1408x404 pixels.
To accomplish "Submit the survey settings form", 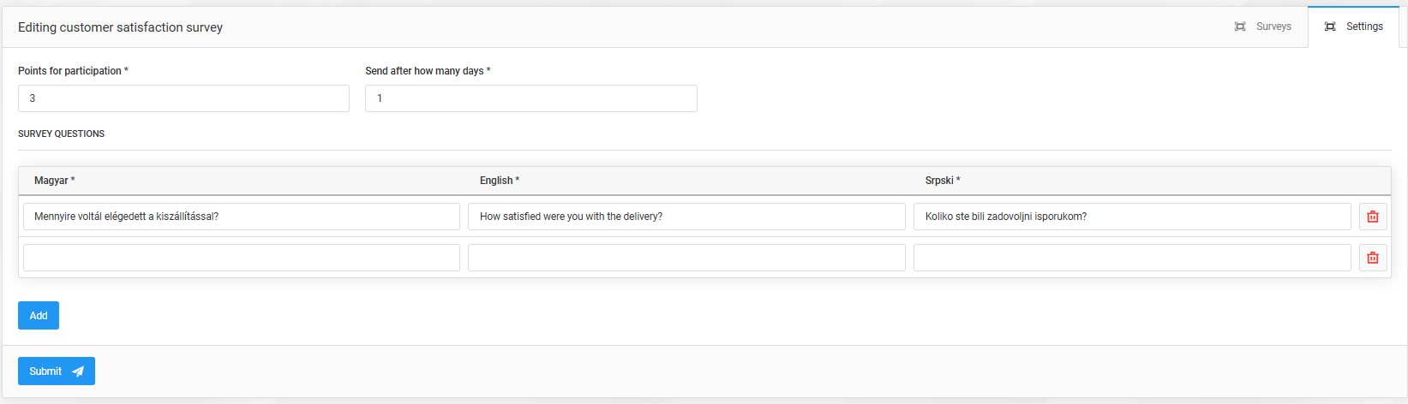I will tap(56, 371).
